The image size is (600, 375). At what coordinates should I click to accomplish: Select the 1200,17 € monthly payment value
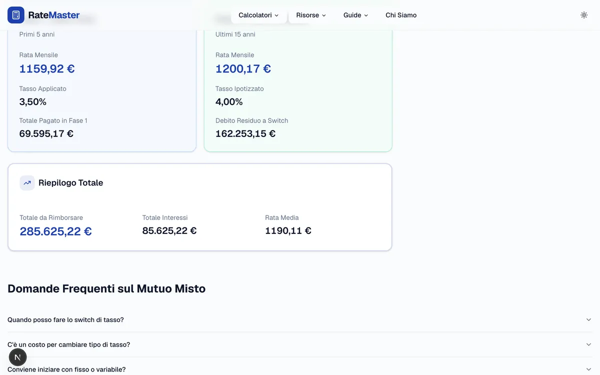pos(243,68)
